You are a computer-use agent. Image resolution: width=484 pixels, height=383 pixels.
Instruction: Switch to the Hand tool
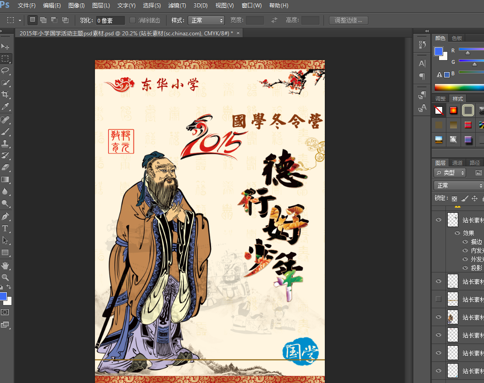(x=6, y=266)
